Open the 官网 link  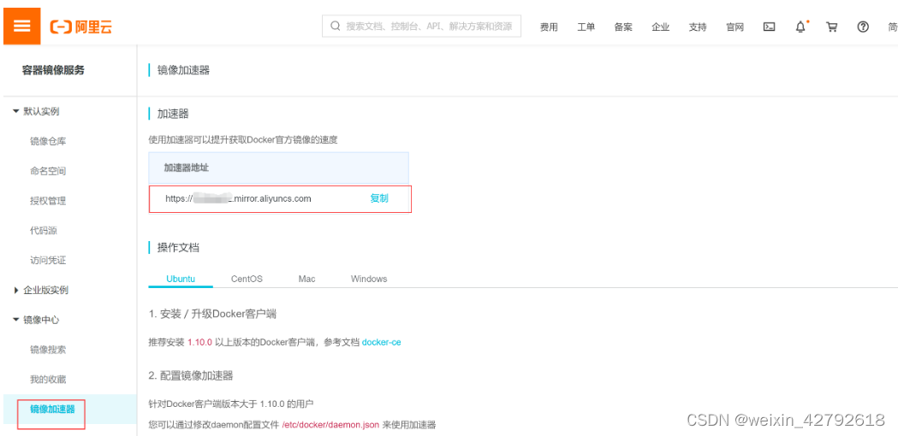(x=734, y=27)
